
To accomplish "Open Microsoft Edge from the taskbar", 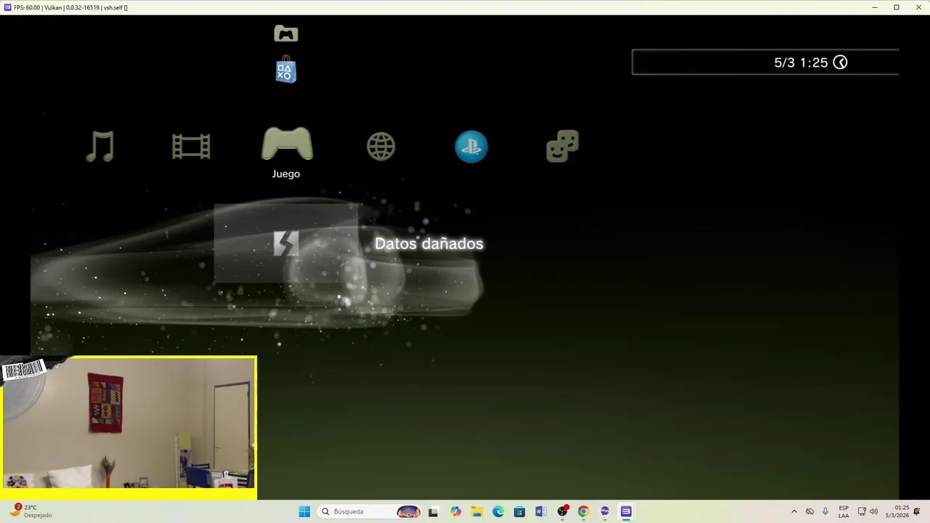I will click(498, 511).
